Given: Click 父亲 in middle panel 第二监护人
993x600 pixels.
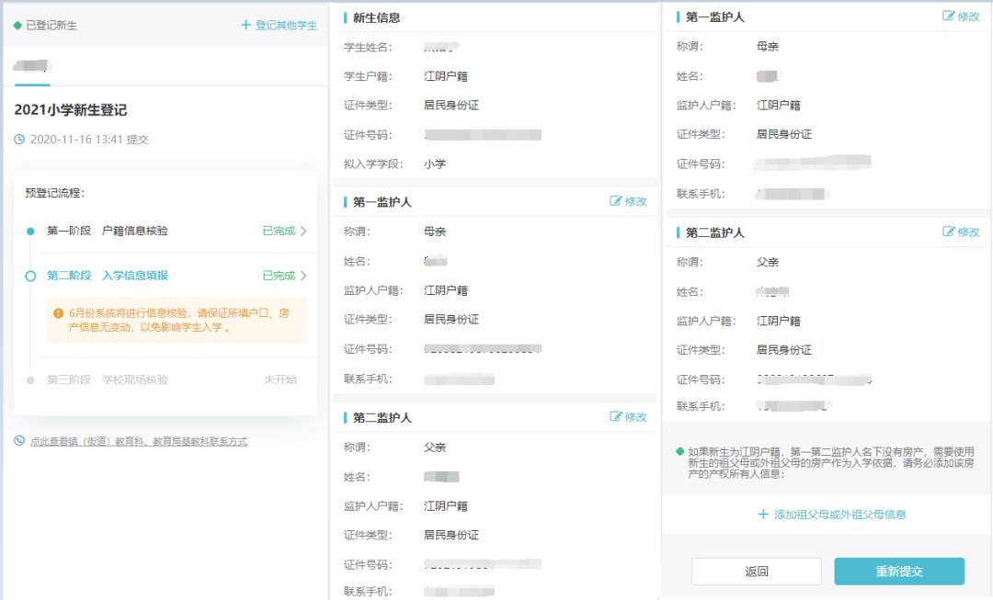Looking at the screenshot, I should tap(435, 447).
